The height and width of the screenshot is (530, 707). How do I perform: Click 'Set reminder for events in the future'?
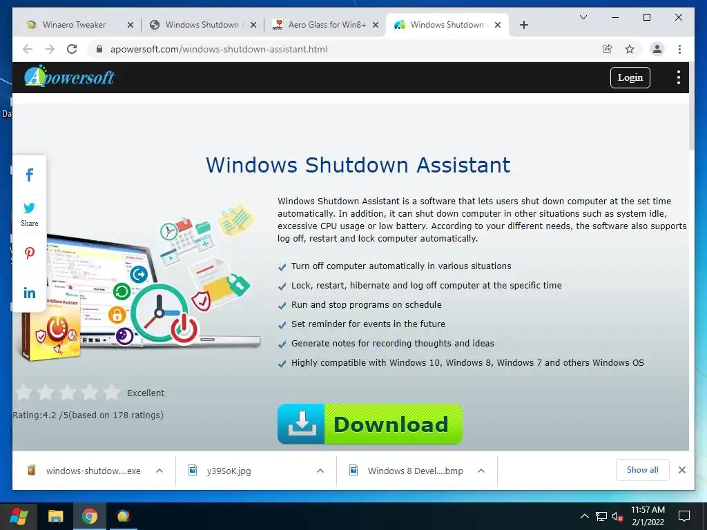coord(368,324)
